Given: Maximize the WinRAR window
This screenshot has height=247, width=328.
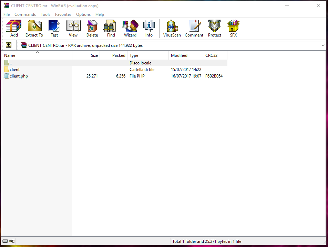Looking at the screenshot, I should coord(303,6).
